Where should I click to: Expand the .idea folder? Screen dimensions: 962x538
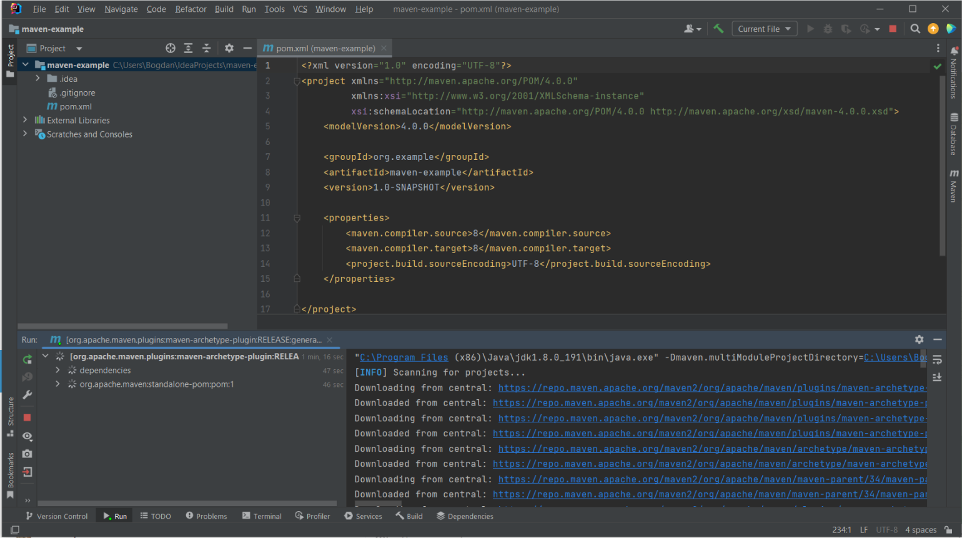tap(38, 78)
